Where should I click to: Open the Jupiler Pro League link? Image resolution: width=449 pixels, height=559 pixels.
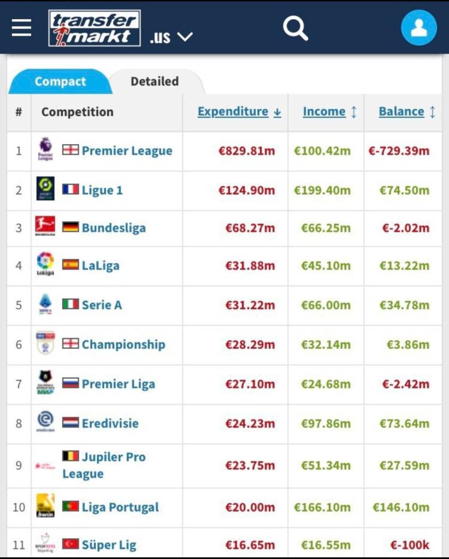(114, 457)
